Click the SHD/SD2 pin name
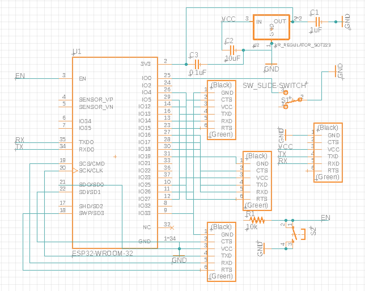The image size is (365, 291). (x=91, y=206)
